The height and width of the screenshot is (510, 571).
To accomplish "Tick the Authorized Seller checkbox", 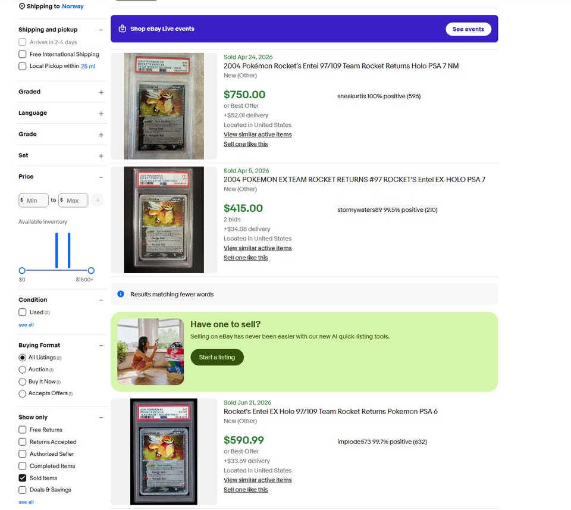I will 22,453.
